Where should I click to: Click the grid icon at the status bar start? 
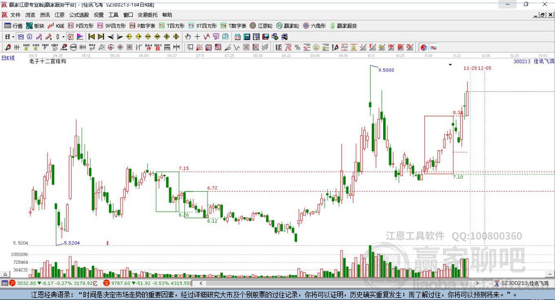point(4,283)
